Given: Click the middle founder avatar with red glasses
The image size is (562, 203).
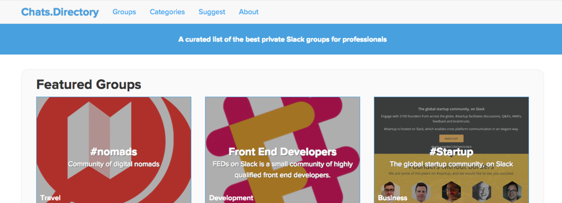Looking at the screenshot, I should 451,192.
